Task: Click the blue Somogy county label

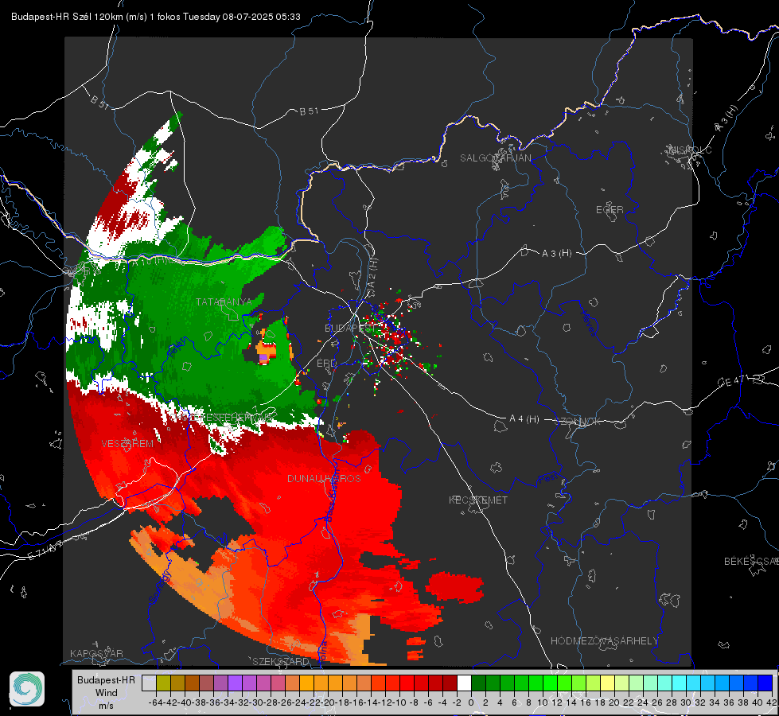Action: 160,587
